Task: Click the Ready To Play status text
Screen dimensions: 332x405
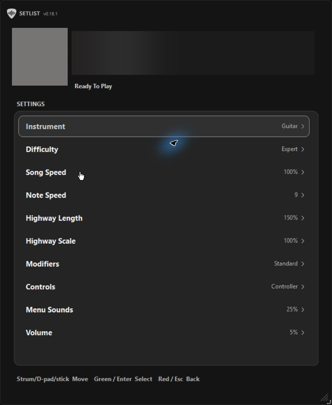Action: (x=93, y=86)
